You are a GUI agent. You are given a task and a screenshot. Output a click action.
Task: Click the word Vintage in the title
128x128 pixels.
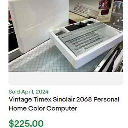(20, 100)
